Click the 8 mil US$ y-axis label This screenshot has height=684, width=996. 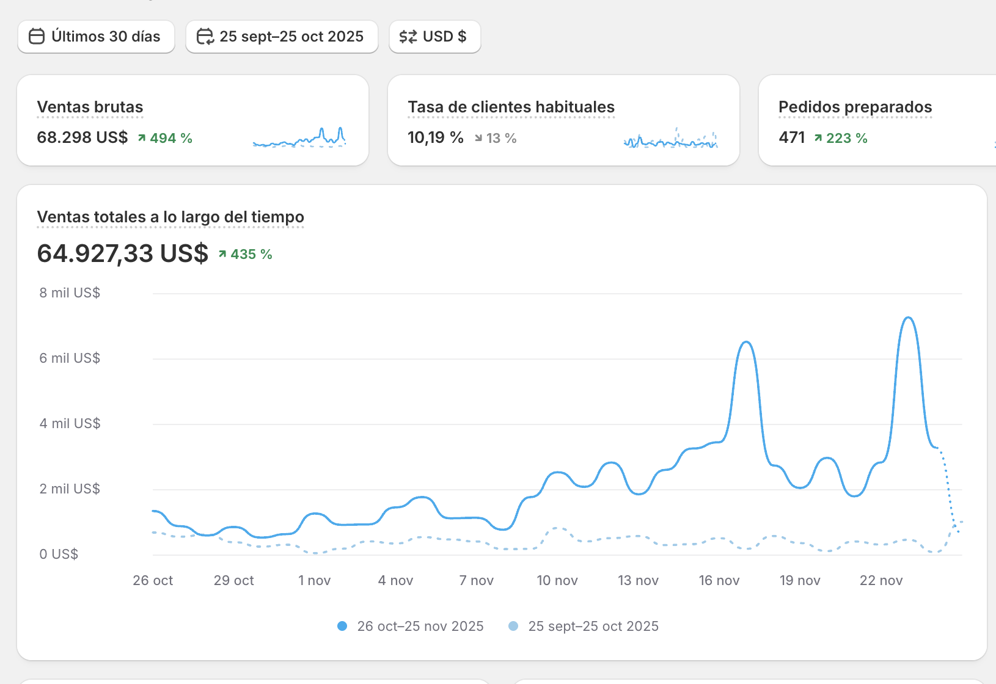point(70,293)
